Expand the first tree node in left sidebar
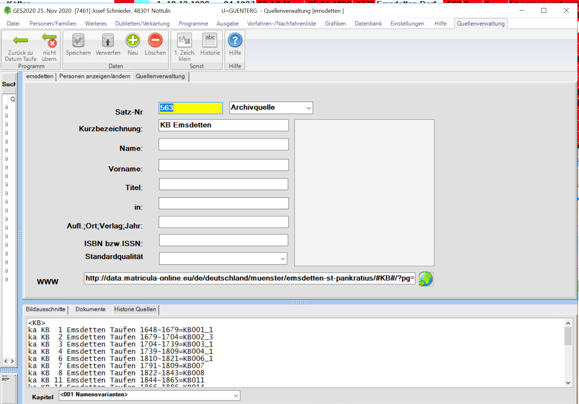 [7, 107]
